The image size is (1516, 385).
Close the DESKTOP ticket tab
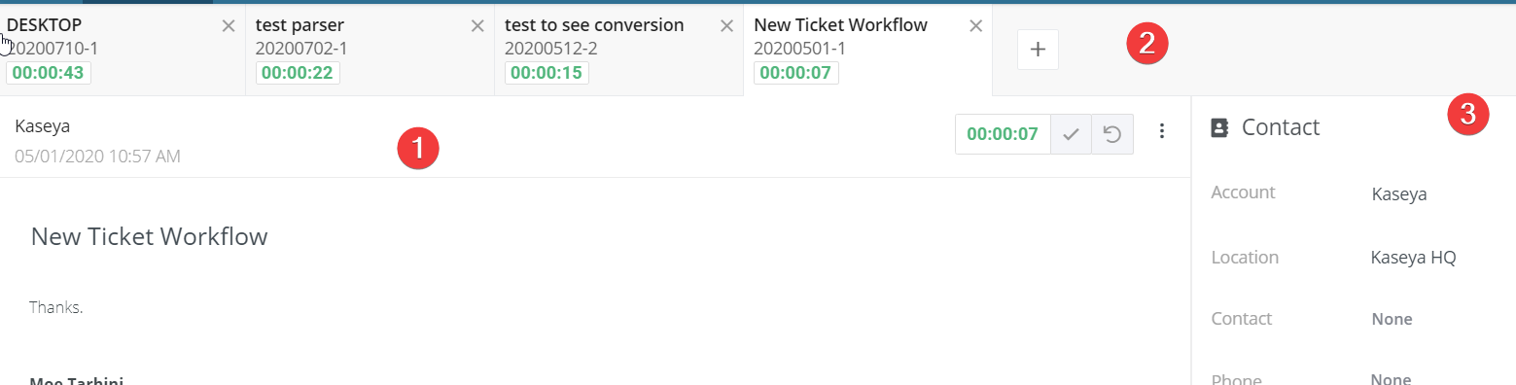[229, 26]
